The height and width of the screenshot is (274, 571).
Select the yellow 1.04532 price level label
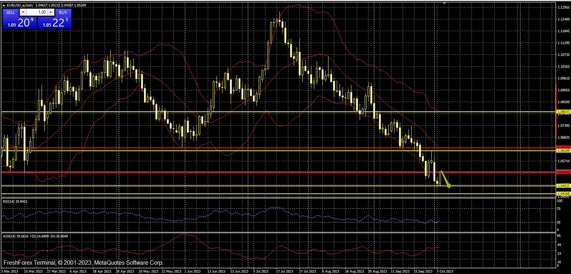[563, 186]
